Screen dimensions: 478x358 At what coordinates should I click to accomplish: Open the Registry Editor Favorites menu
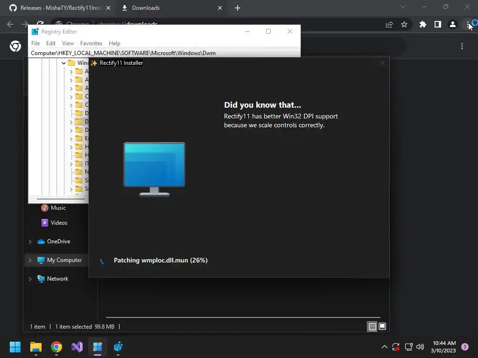coord(91,43)
